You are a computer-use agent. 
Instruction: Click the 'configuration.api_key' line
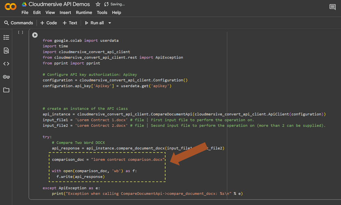coord(107,86)
